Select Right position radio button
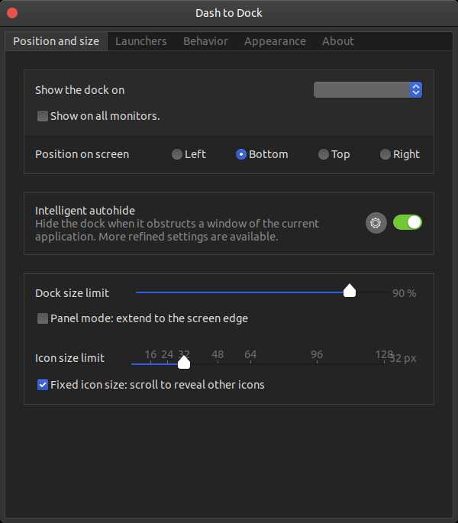 385,154
